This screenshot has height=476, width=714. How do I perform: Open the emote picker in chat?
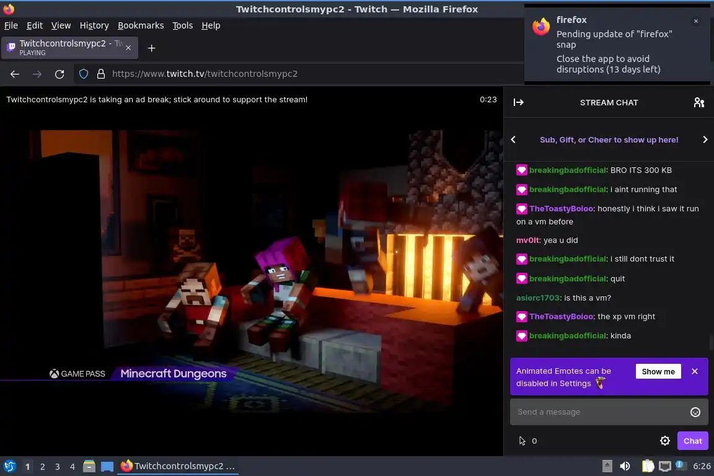(x=695, y=412)
